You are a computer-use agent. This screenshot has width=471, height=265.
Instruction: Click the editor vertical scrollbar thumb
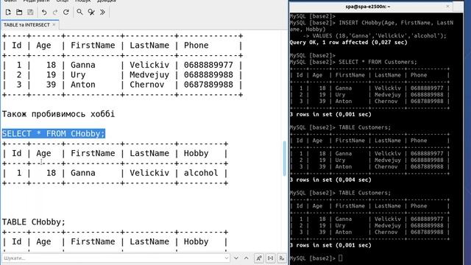285,158
